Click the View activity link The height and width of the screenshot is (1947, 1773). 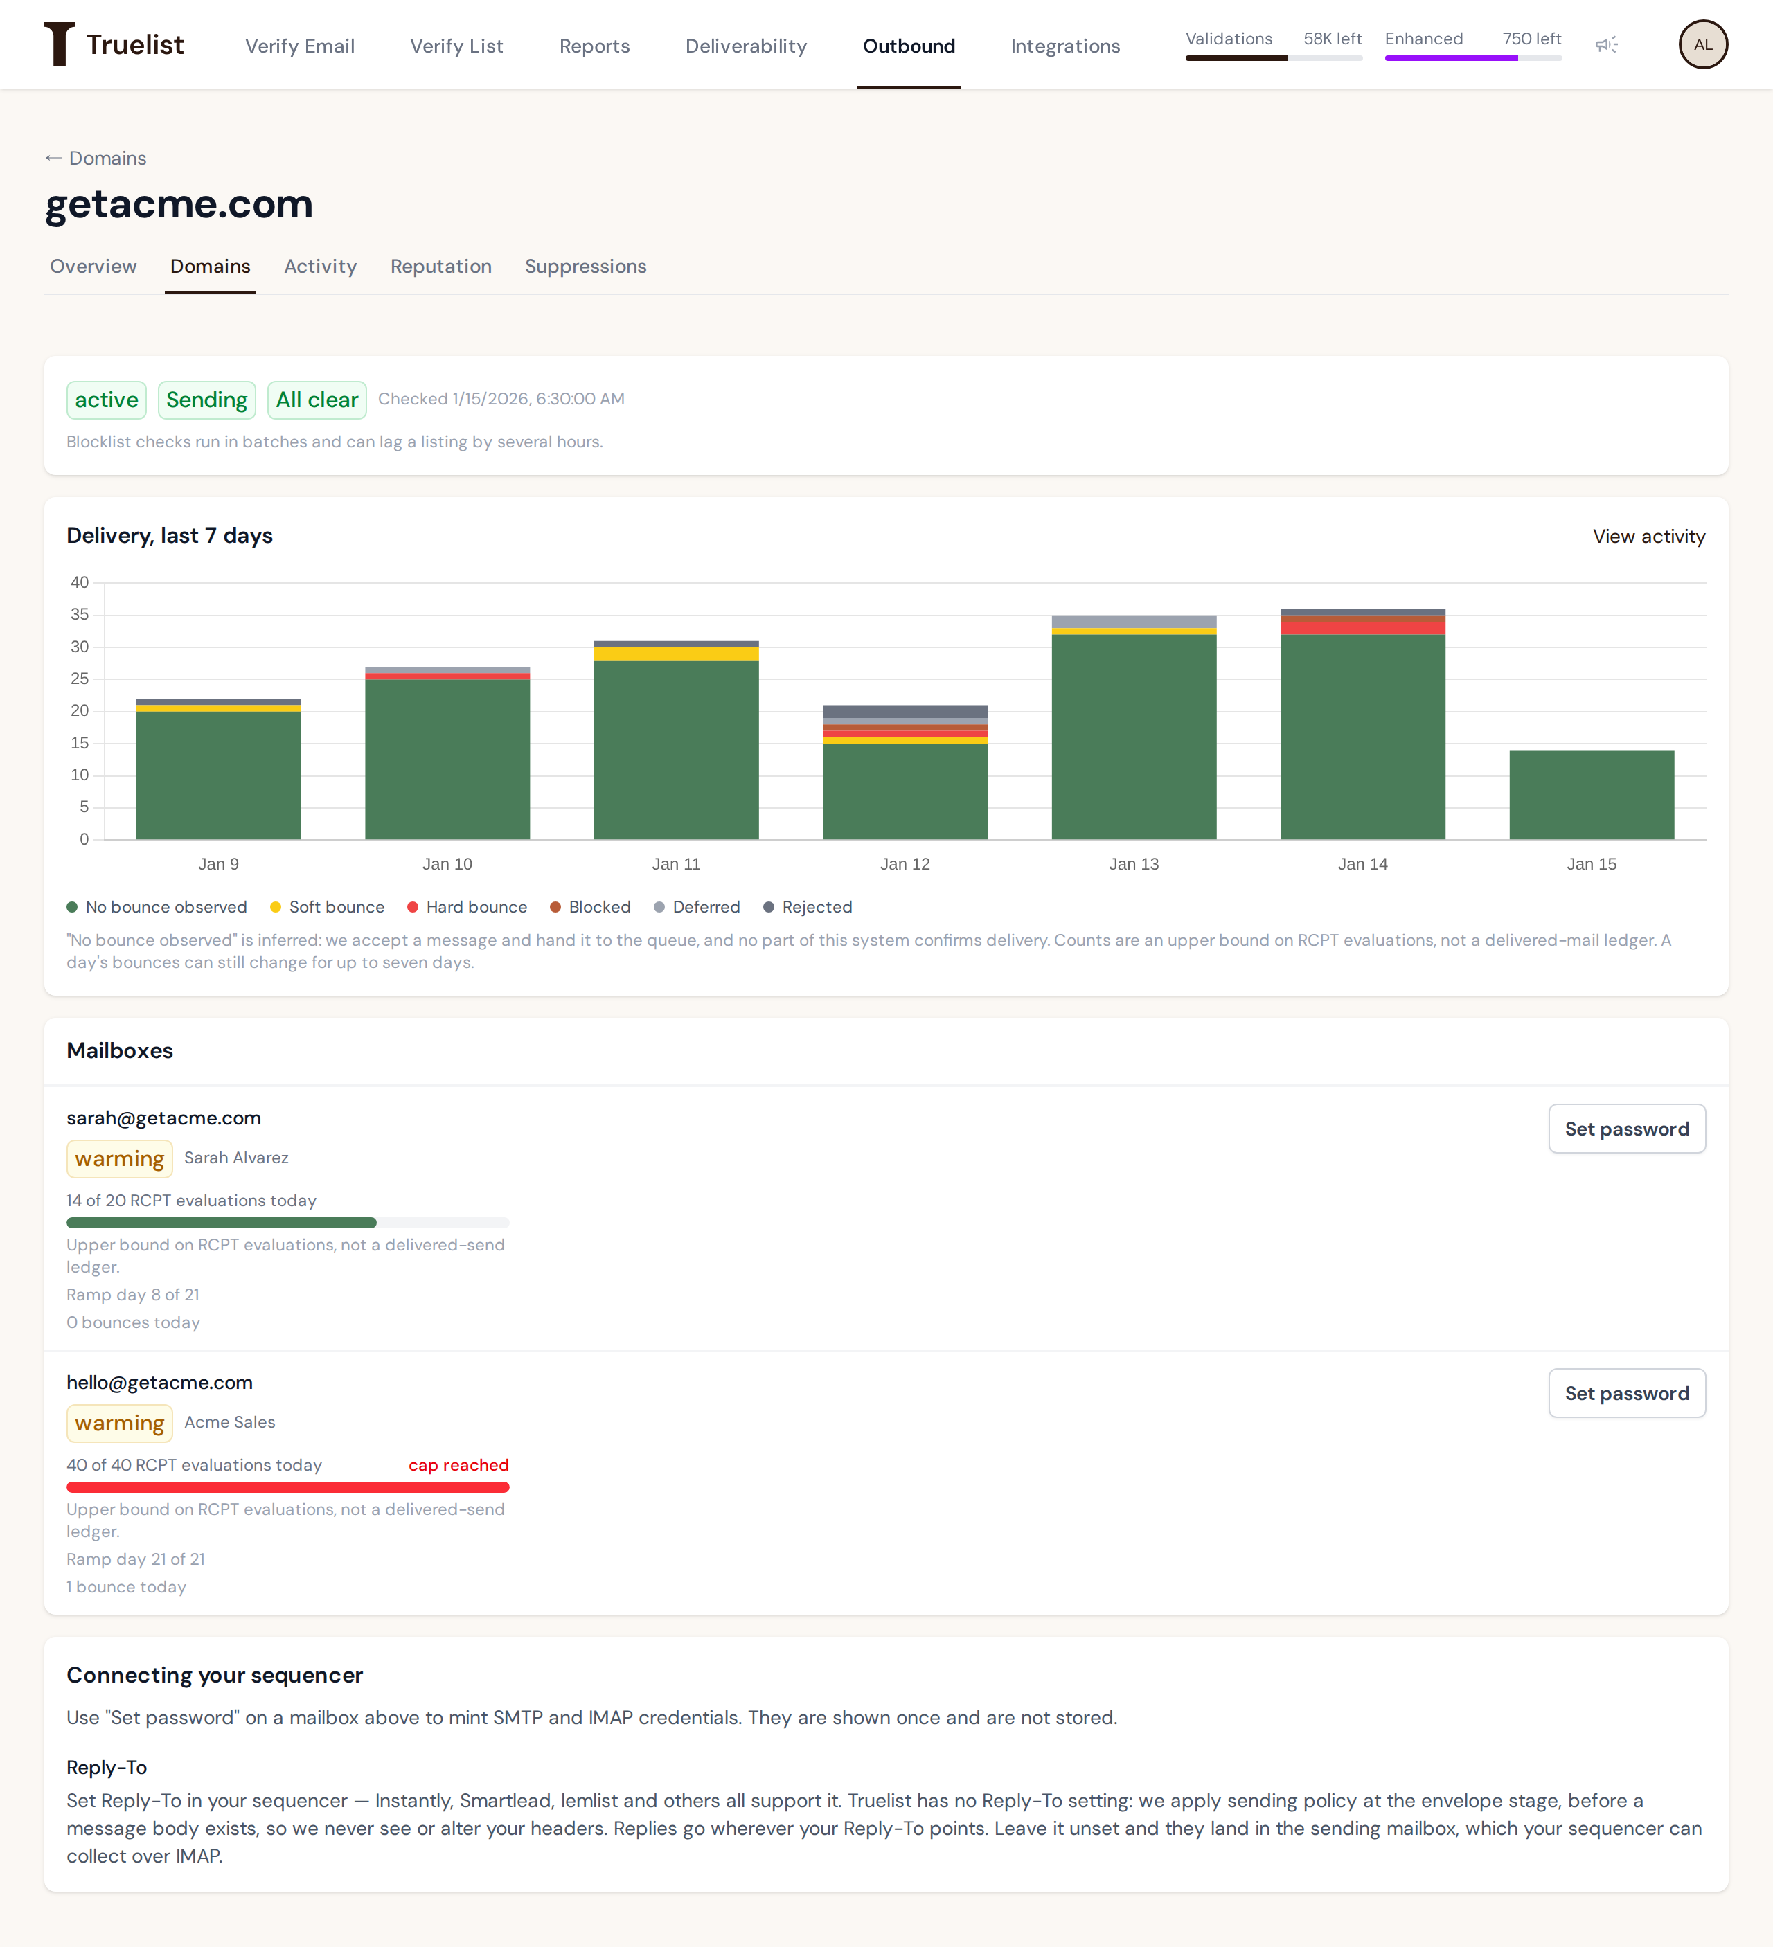(1648, 536)
